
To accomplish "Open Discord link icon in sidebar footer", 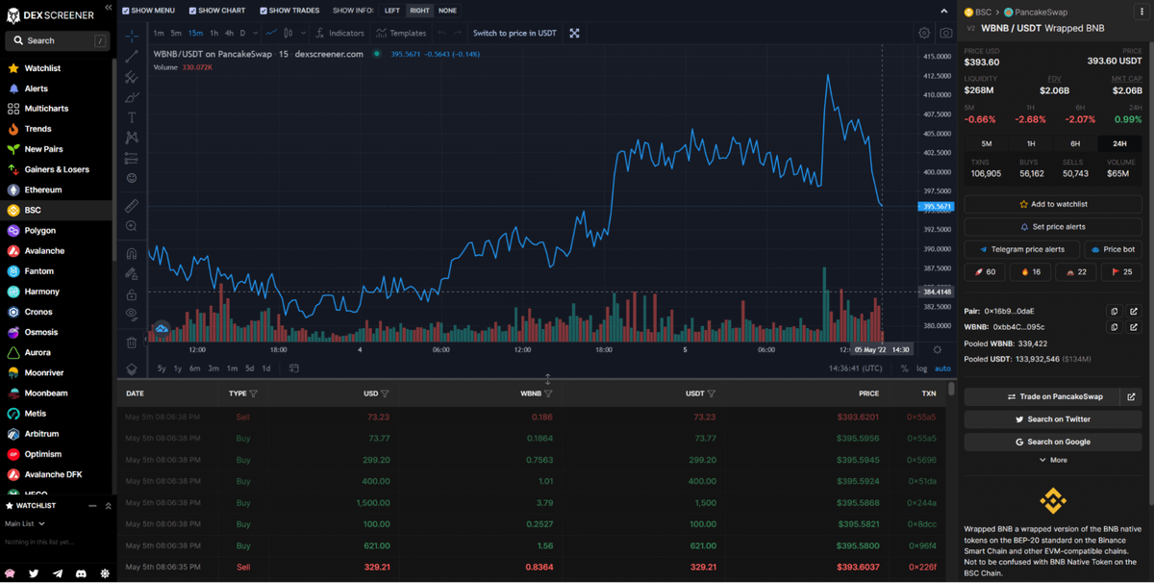I will (x=81, y=573).
